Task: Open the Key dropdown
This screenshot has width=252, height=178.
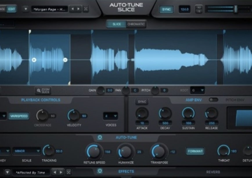Action: (x=5, y=151)
